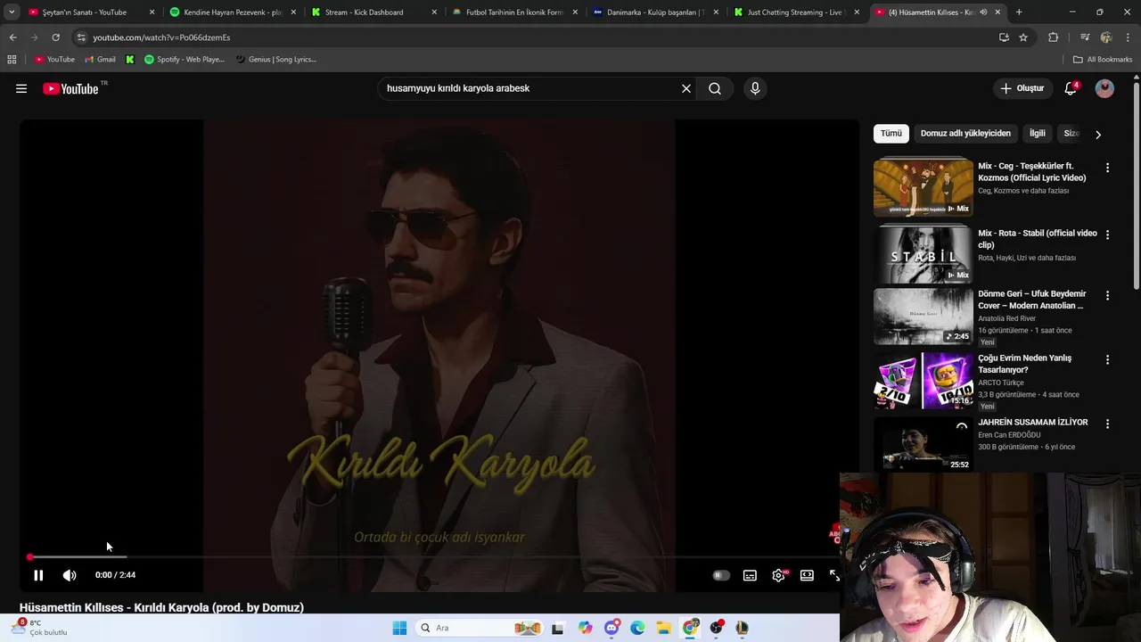Image resolution: width=1141 pixels, height=642 pixels.
Task: Open the Chrome three-dot menu
Action: pyautogui.click(x=1127, y=37)
